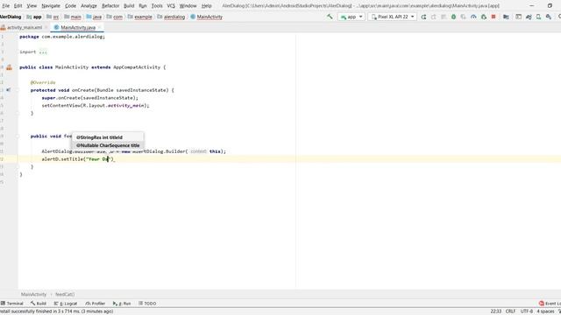The image size is (561, 315).
Task: Click the Profile app gauge icon
Action: pyautogui.click(x=473, y=17)
